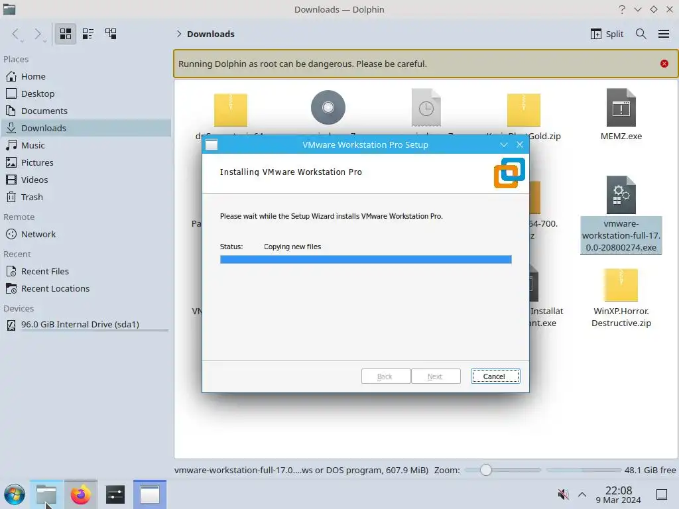The image size is (679, 509).
Task: Open Home in Places
Action: [x=86, y=76]
